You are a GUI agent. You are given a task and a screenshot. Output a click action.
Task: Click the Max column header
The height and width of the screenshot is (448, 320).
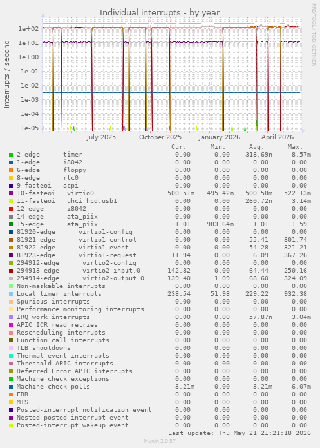click(x=295, y=147)
